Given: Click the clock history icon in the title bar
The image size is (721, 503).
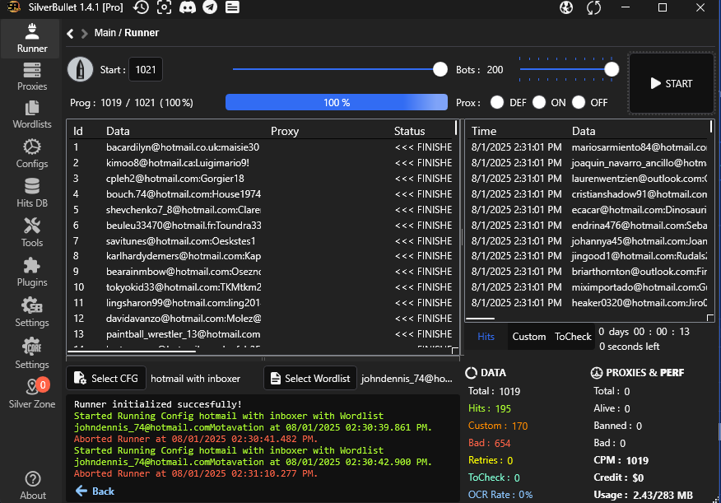Looking at the screenshot, I should pyautogui.click(x=142, y=7).
